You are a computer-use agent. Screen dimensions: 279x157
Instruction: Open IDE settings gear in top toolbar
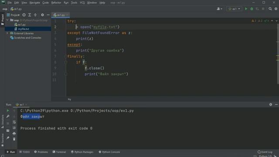click(276, 9)
